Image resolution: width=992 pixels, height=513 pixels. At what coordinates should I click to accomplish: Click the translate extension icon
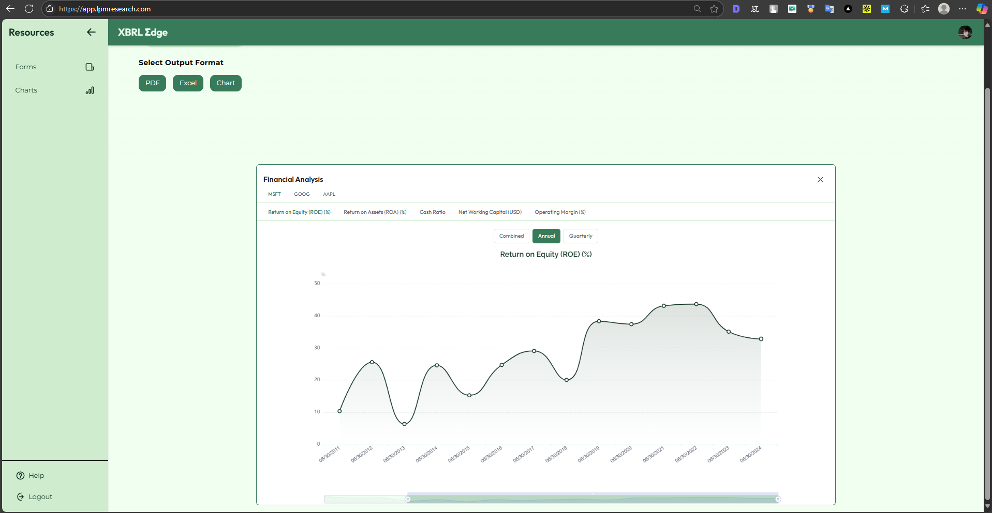click(x=830, y=9)
